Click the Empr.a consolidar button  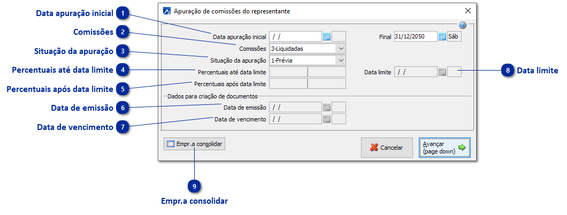click(195, 144)
